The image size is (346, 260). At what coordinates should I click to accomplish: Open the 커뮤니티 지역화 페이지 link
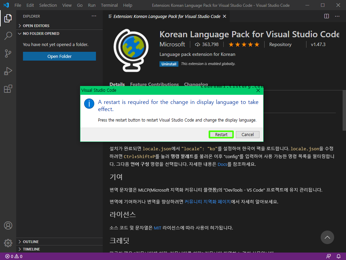207,202
